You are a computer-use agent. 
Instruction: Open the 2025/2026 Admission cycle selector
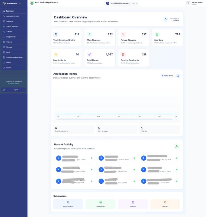tap(122, 3)
